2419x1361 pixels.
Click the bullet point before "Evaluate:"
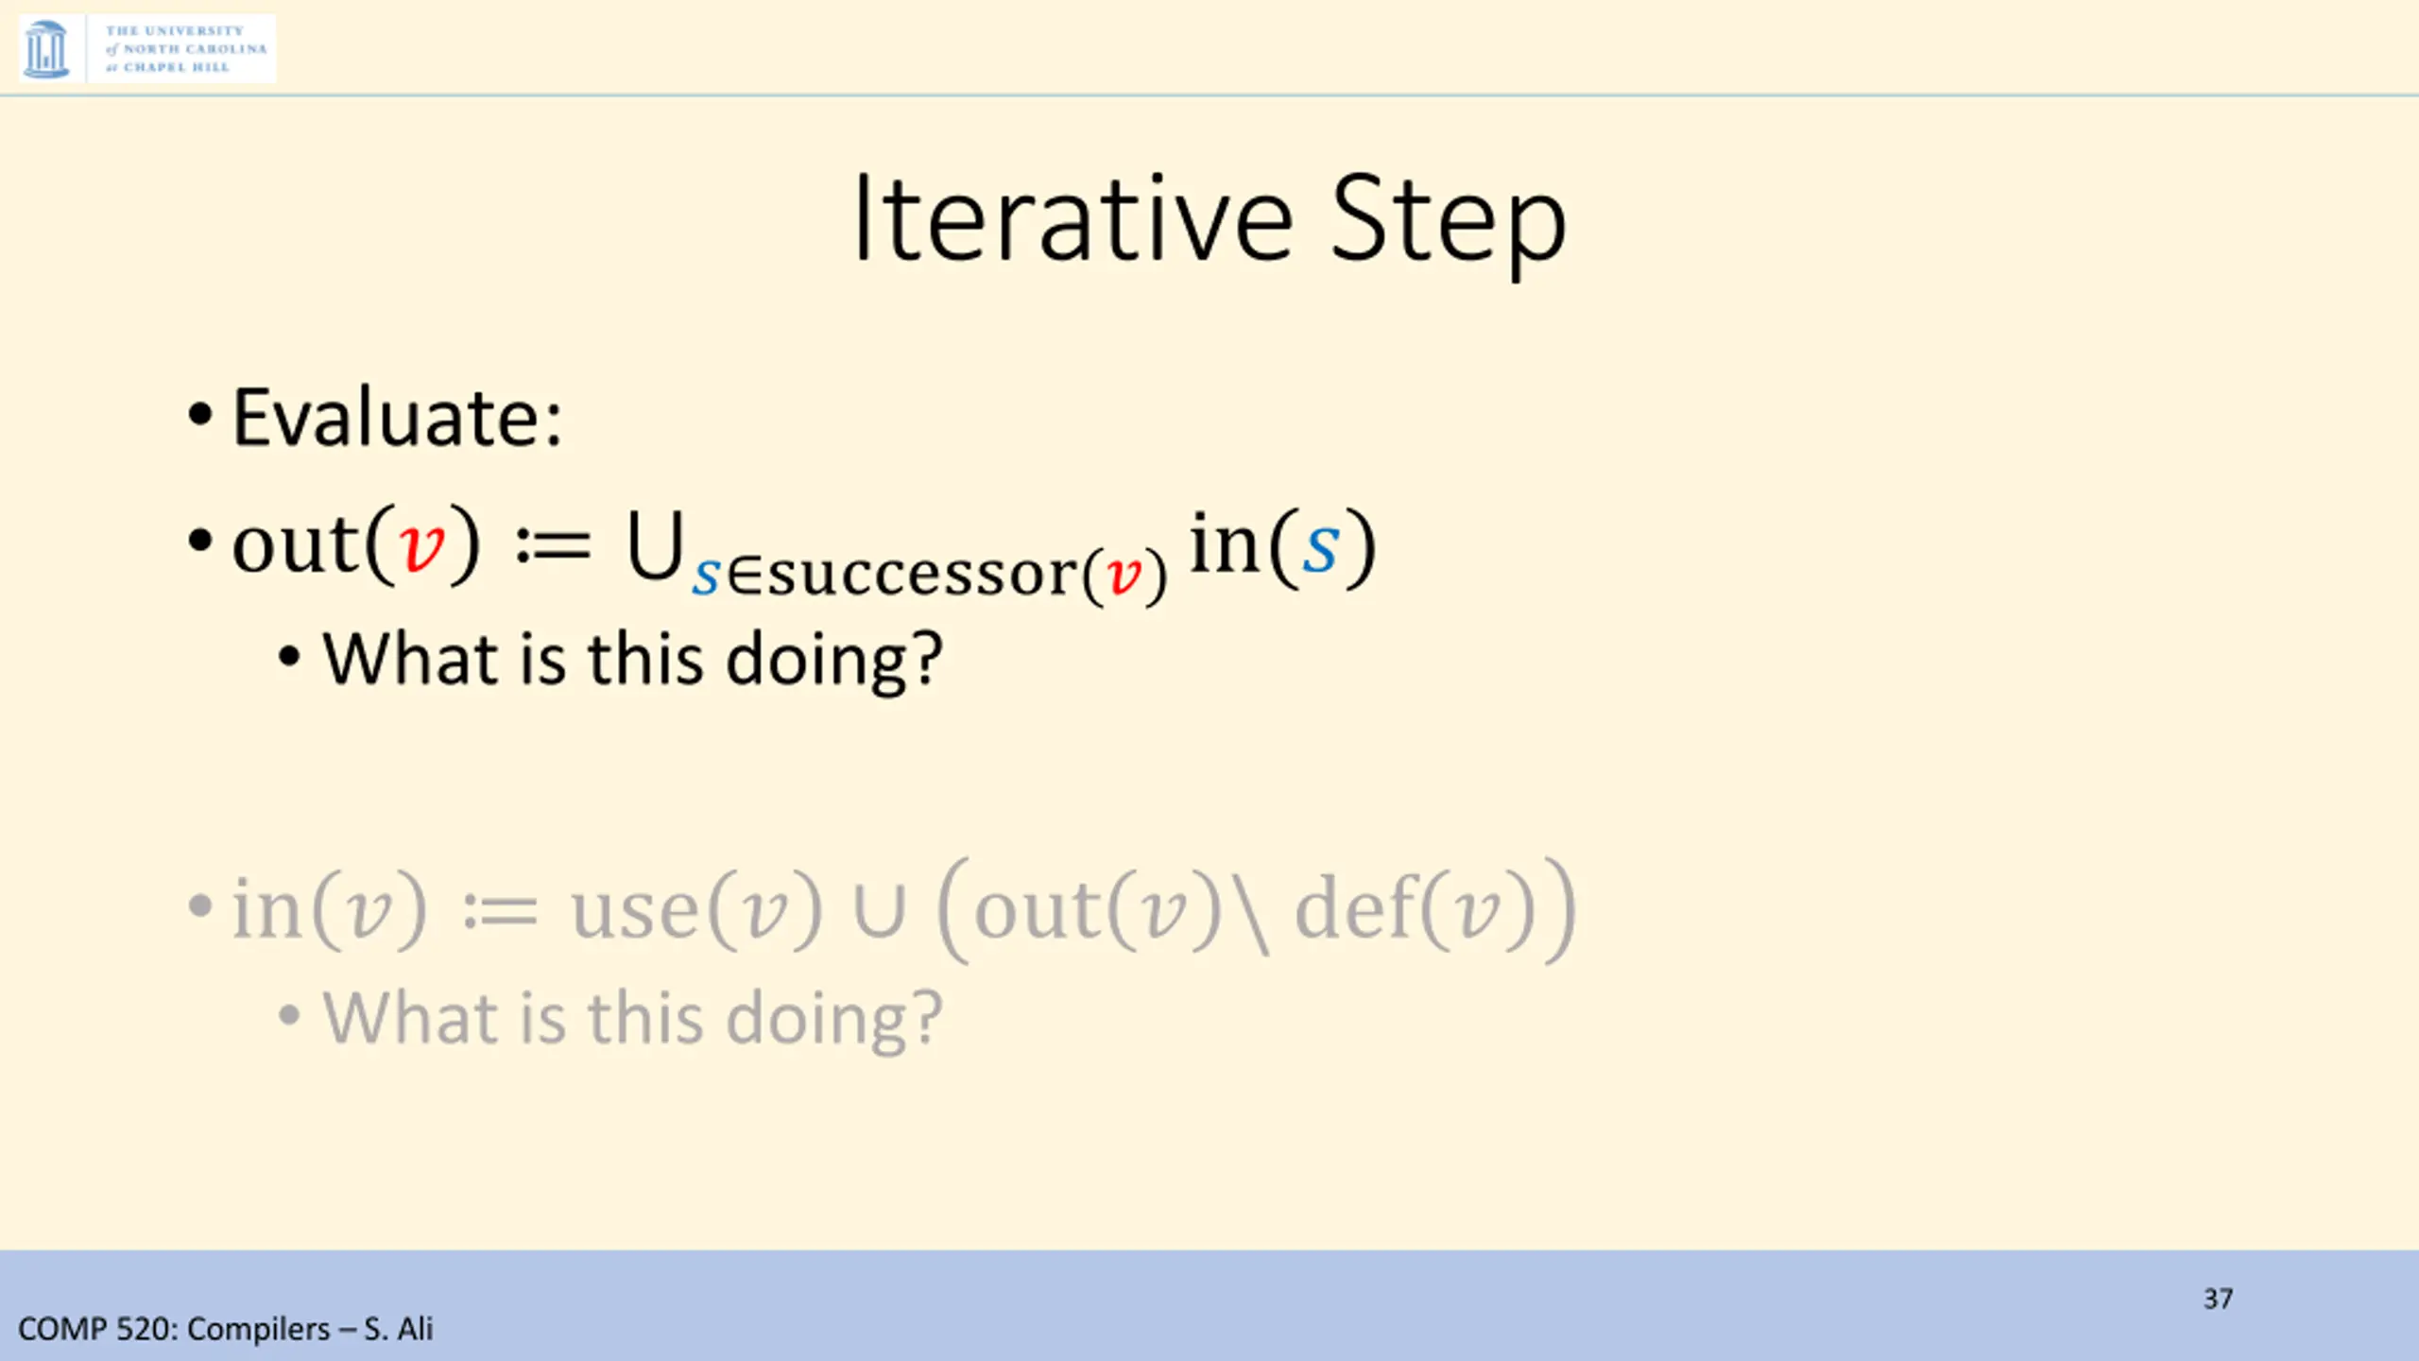[x=199, y=414]
